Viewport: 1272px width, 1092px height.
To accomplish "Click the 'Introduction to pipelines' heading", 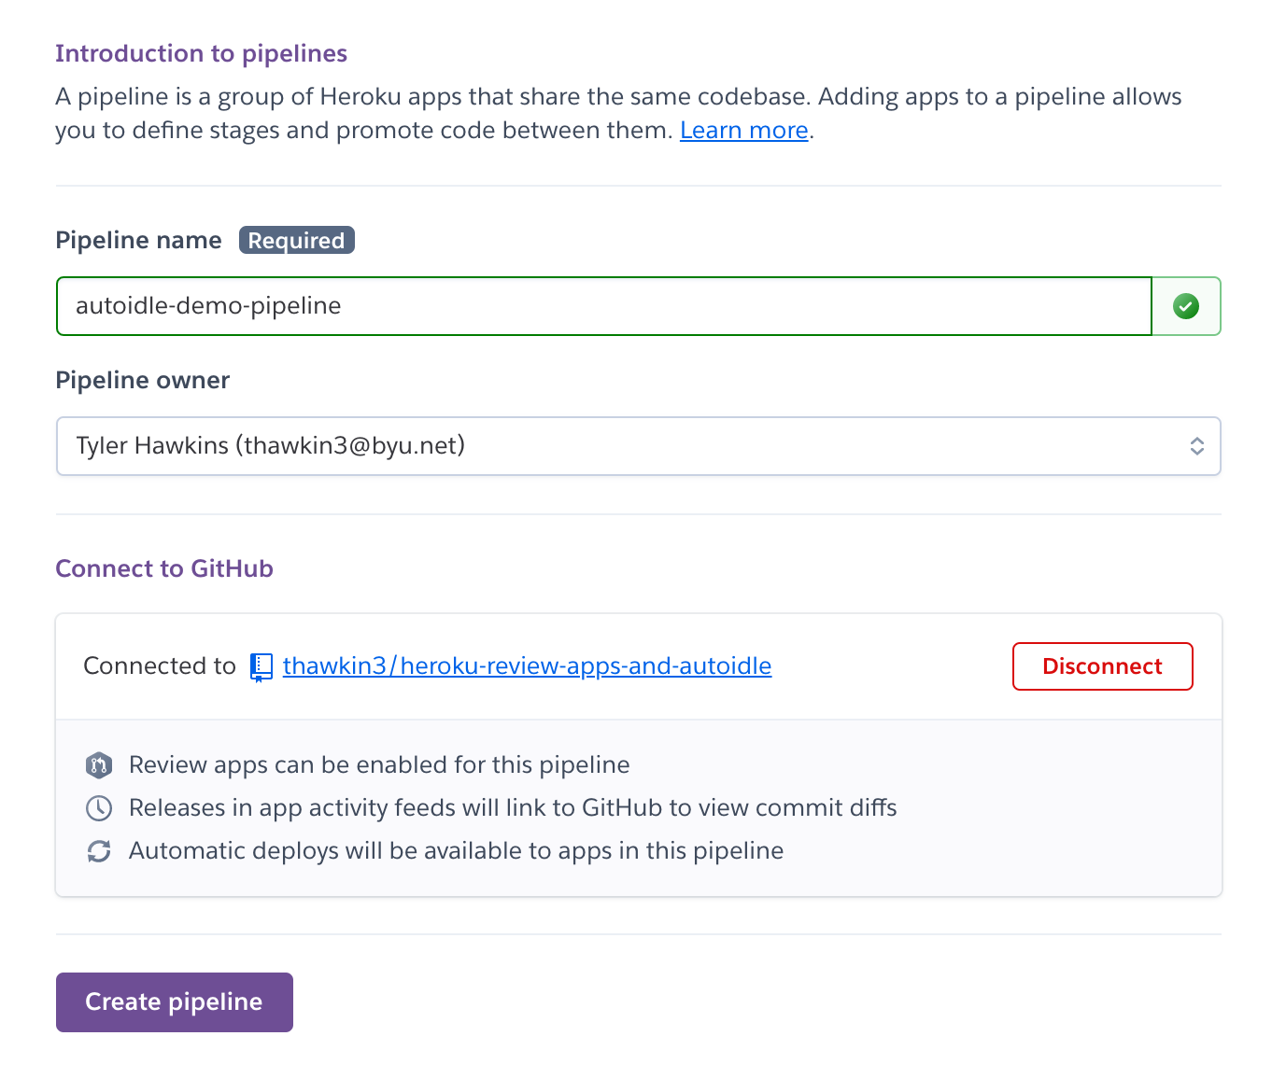I will tap(201, 54).
